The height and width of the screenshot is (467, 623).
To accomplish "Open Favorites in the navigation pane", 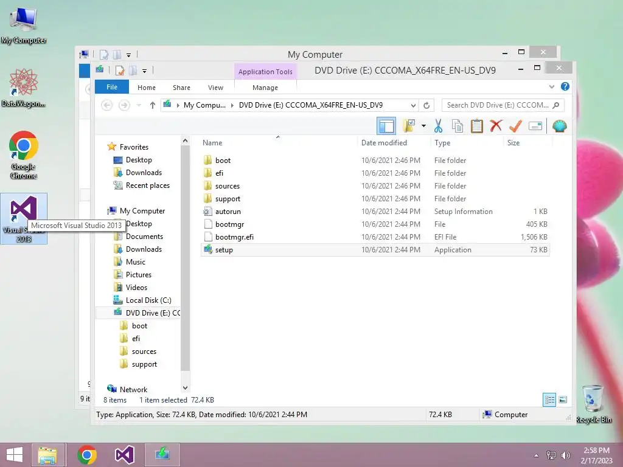I will coord(134,147).
